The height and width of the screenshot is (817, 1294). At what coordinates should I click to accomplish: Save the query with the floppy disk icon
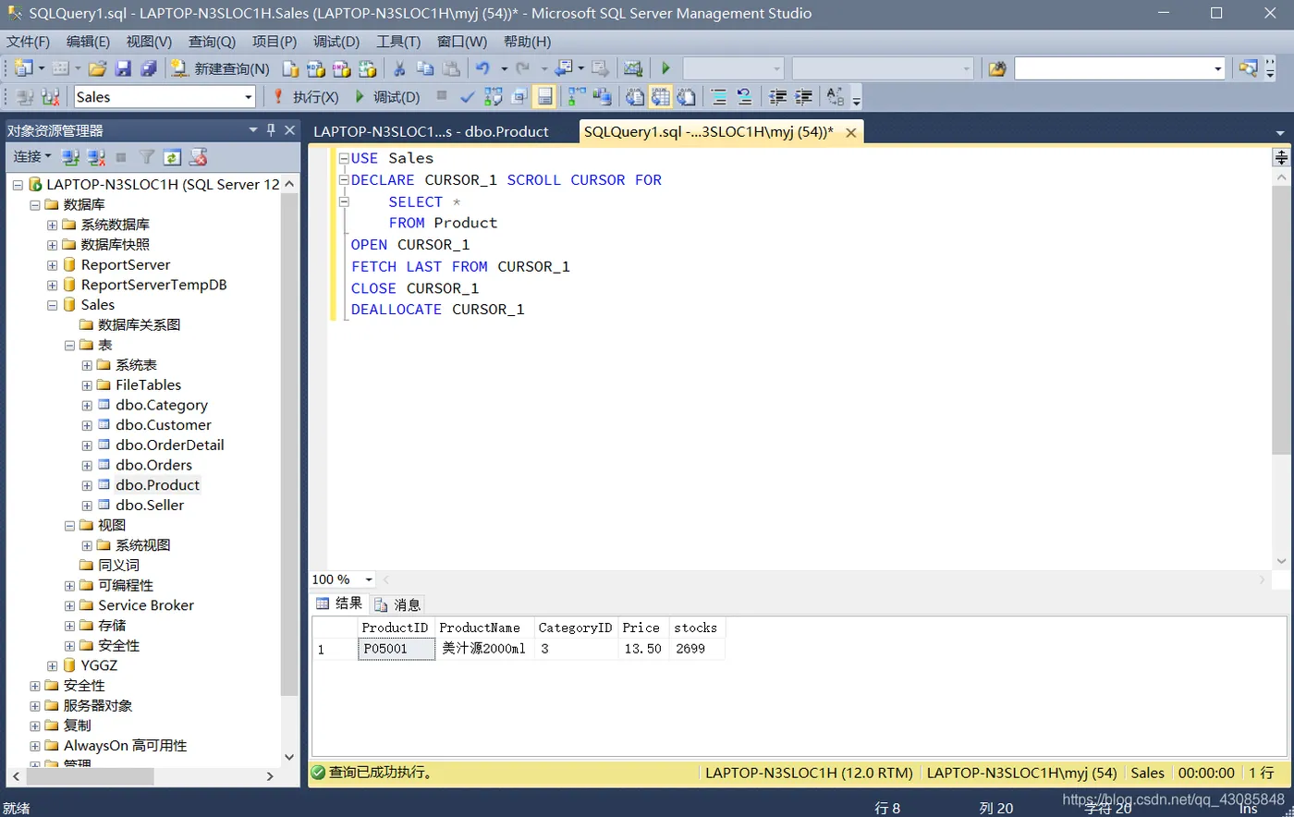[x=123, y=68]
